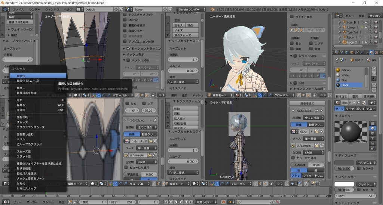
Task: Open the Blenderレンダー engine dropdown
Action: [x=191, y=9]
